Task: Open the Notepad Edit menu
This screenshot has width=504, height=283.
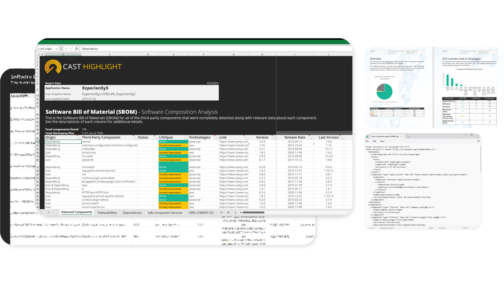Action: [374, 141]
